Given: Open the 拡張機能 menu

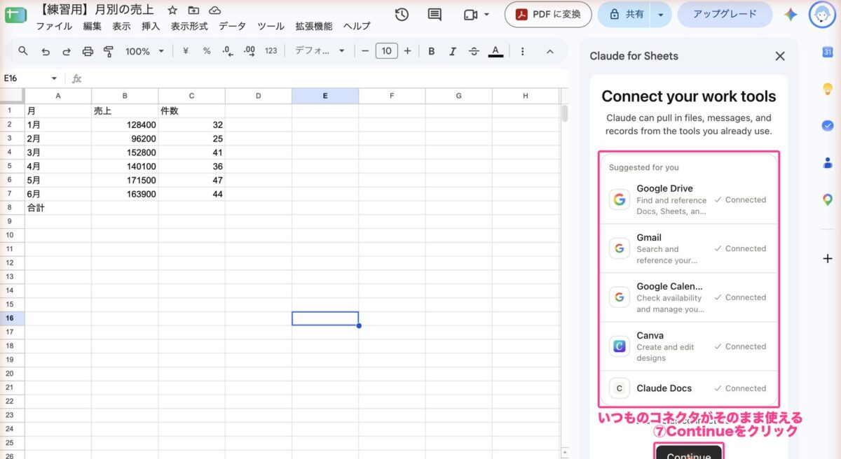Looking at the screenshot, I should [x=314, y=26].
